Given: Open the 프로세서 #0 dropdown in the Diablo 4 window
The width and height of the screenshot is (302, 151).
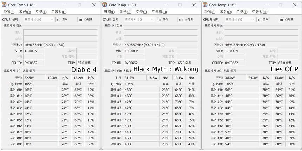Looking at the screenshot, I should [39, 20].
